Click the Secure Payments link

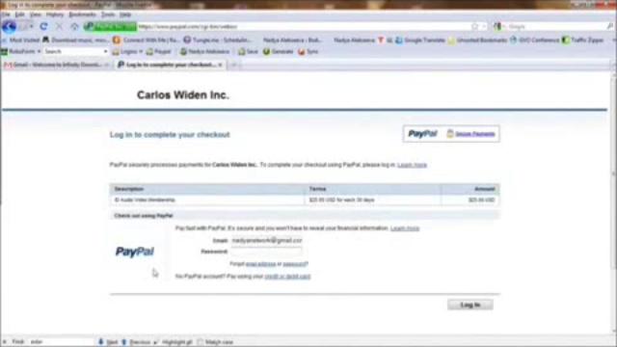tap(475, 134)
